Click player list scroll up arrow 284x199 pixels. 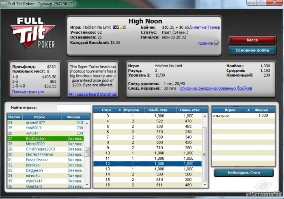coord(87,123)
